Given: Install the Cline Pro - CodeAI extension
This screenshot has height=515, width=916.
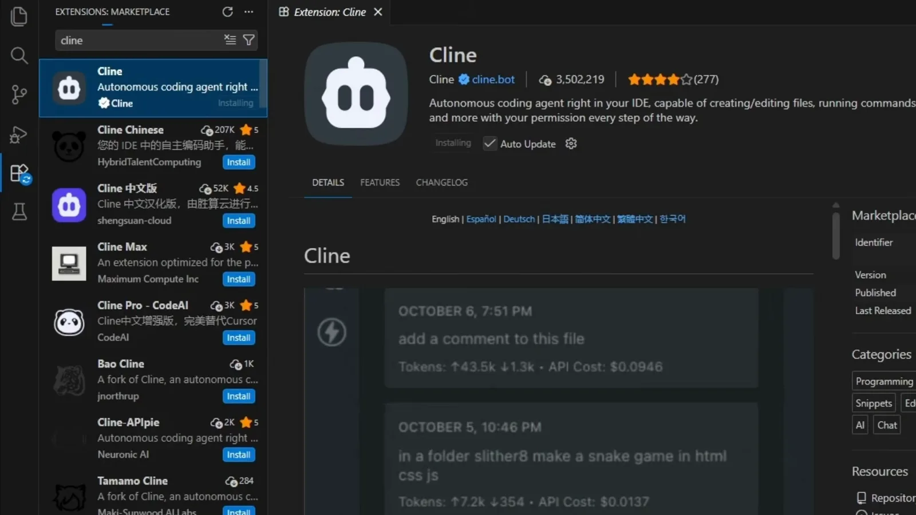Looking at the screenshot, I should [x=238, y=338].
